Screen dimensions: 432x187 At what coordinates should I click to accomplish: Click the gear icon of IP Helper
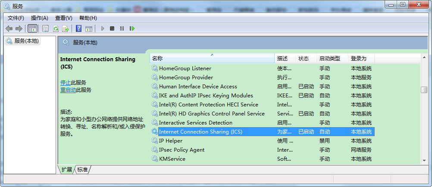tap(155, 141)
